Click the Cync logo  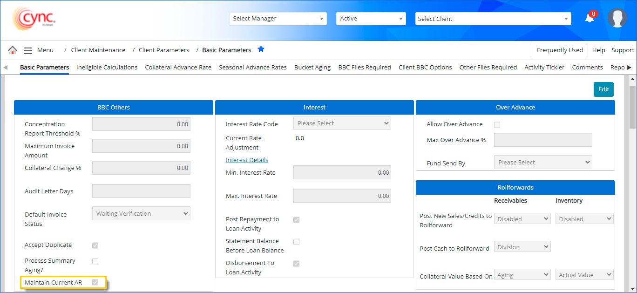[34, 19]
